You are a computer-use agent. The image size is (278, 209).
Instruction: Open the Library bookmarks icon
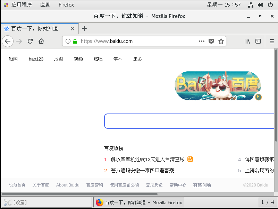(x=247, y=41)
